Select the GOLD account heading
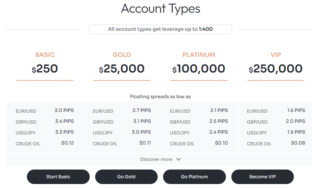The width and height of the screenshot is (312, 188). tap(122, 55)
